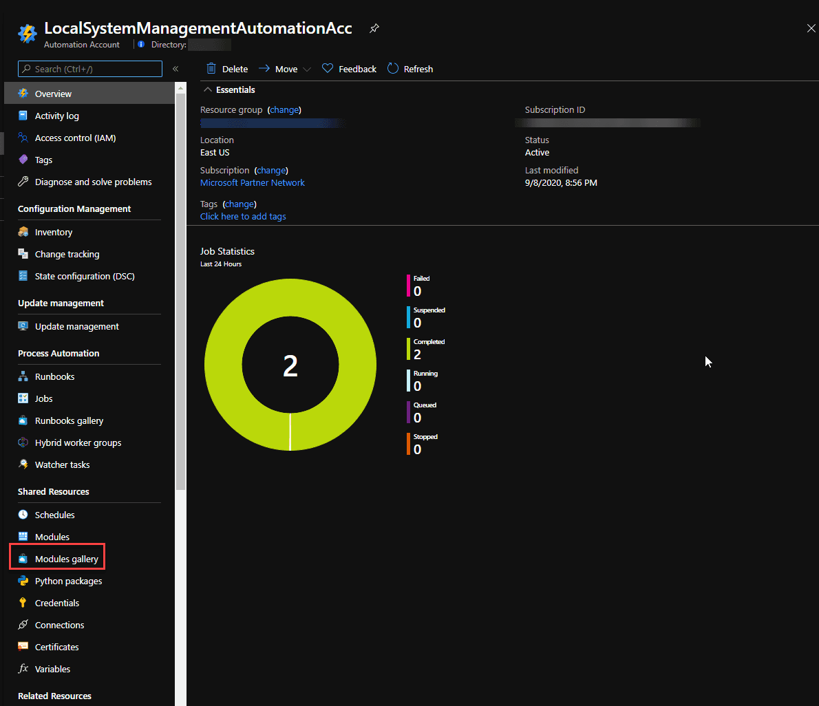819x706 pixels.
Task: Click the Feedback heart icon
Action: [x=328, y=68]
